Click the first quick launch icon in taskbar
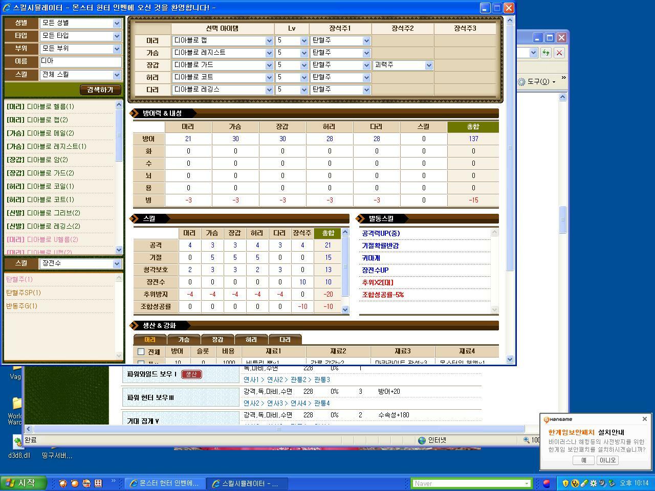The height and width of the screenshot is (491, 655). click(x=63, y=483)
